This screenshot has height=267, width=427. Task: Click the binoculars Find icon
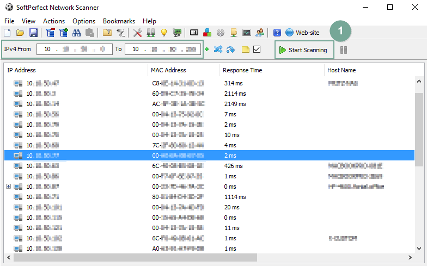[77, 33]
